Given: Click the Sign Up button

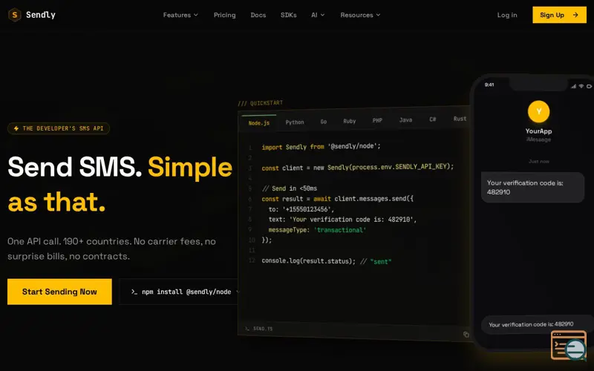Looking at the screenshot, I should (559, 15).
